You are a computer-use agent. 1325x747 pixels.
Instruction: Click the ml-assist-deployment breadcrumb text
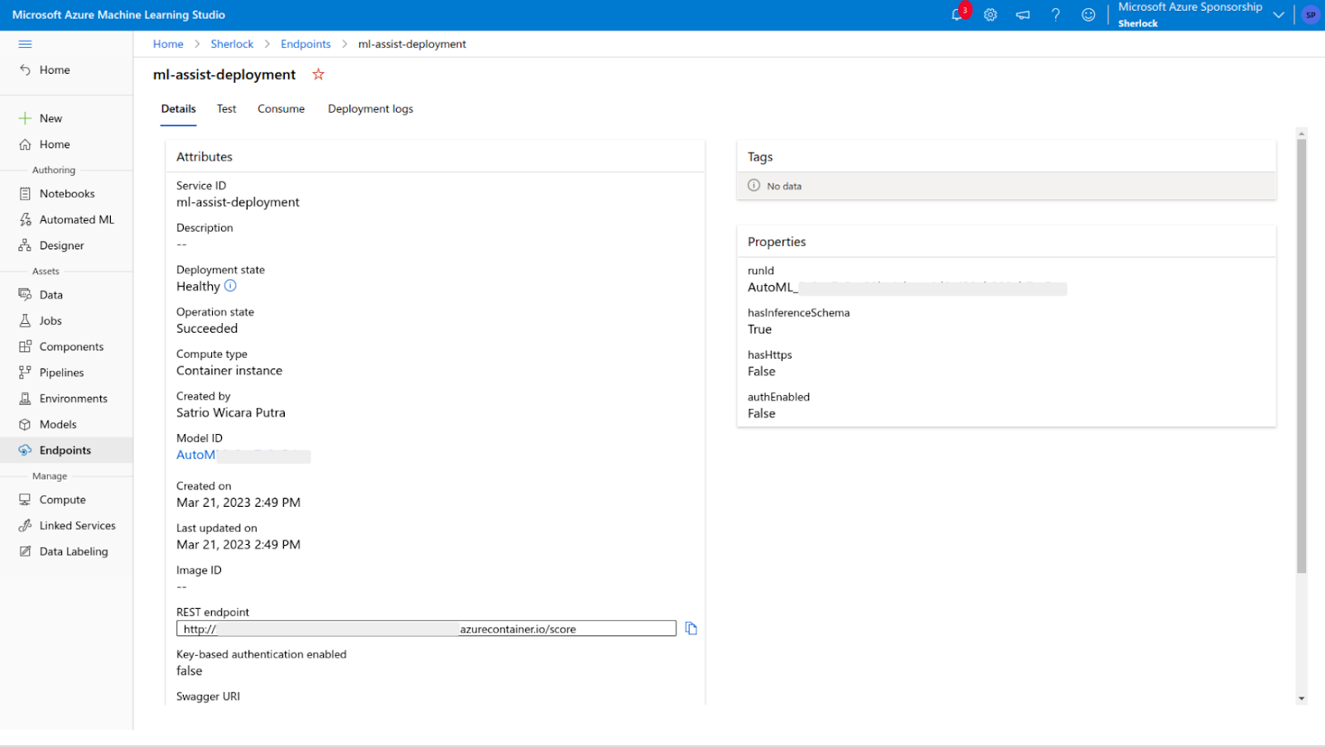tap(412, 44)
